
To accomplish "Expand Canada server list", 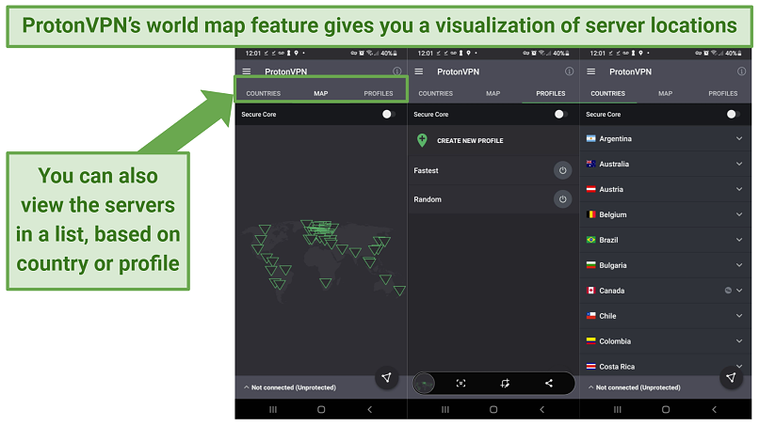I will click(739, 291).
